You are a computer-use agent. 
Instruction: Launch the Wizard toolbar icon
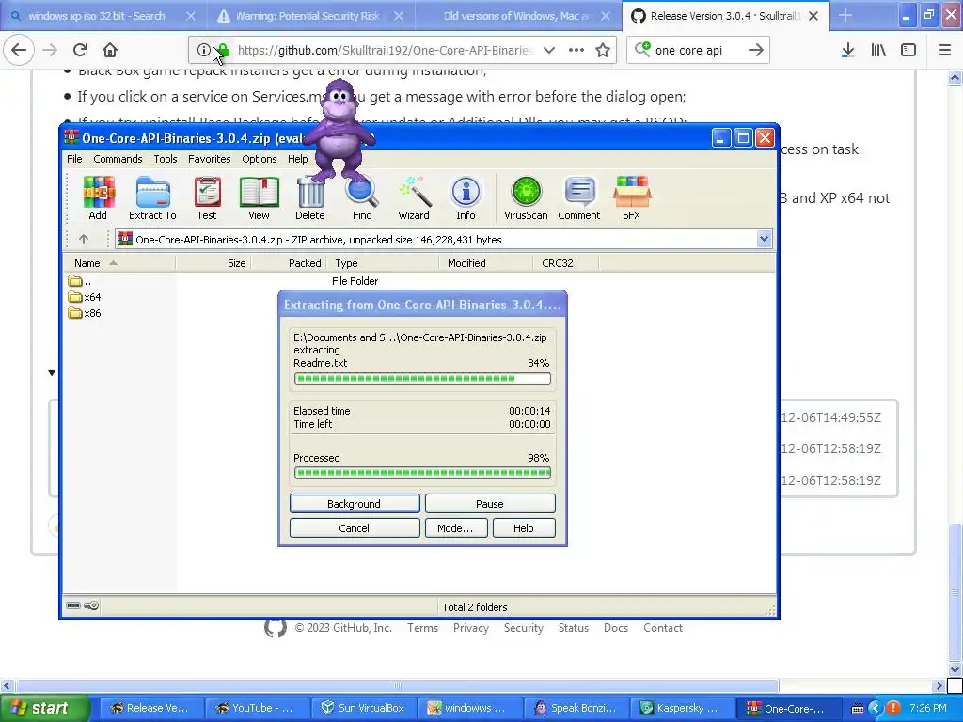click(x=414, y=197)
